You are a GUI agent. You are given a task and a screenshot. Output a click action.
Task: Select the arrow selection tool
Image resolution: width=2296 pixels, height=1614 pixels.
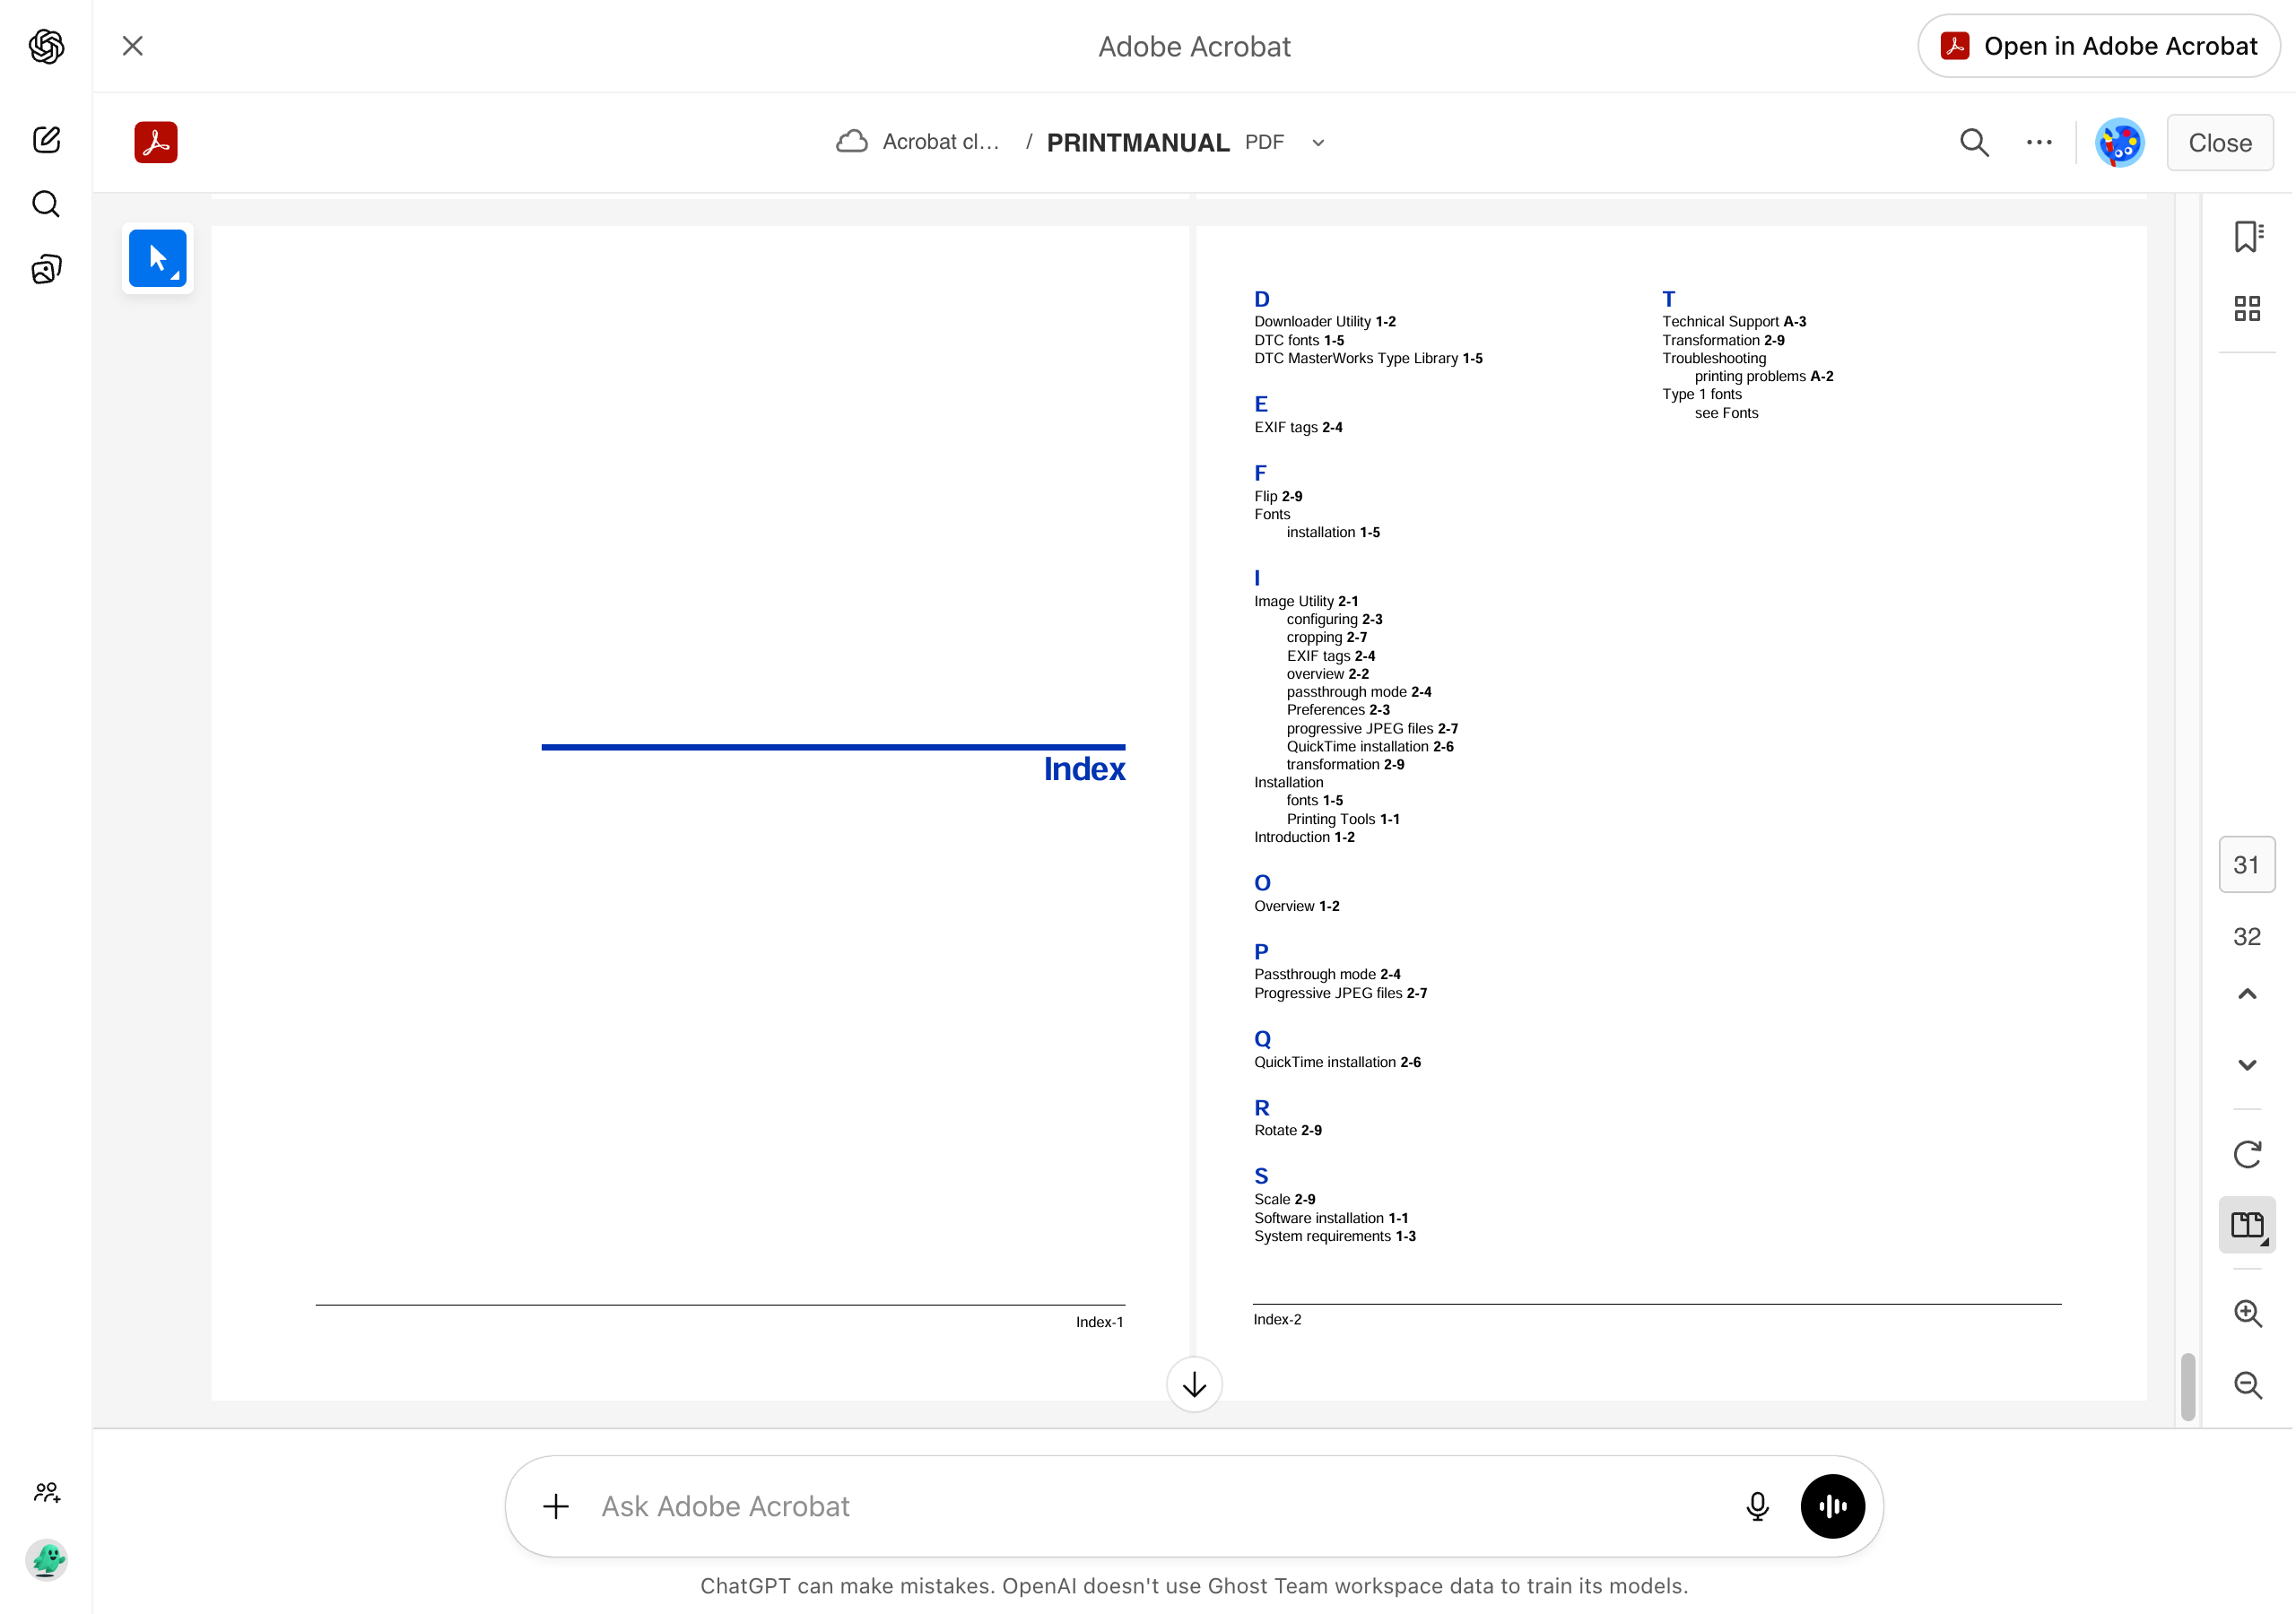click(157, 258)
